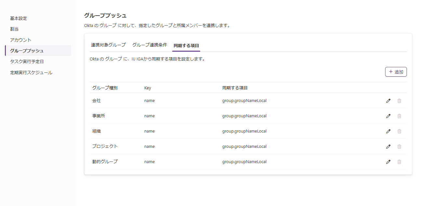Delete the 動的グループ row entry
Image resolution: width=442 pixels, height=206 pixels.
pos(399,162)
